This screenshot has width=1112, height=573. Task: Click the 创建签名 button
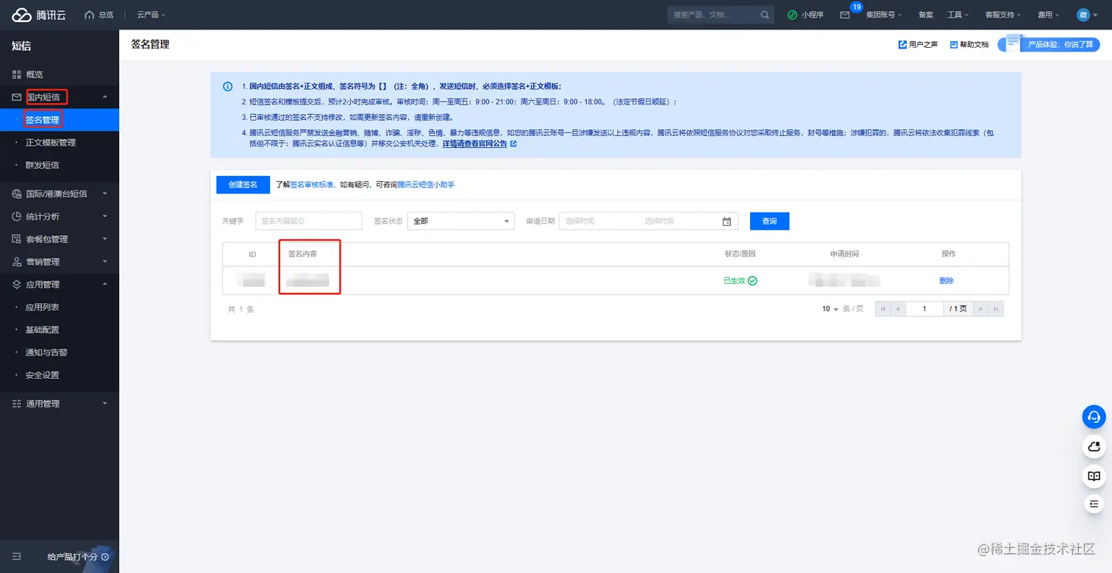pyautogui.click(x=243, y=185)
